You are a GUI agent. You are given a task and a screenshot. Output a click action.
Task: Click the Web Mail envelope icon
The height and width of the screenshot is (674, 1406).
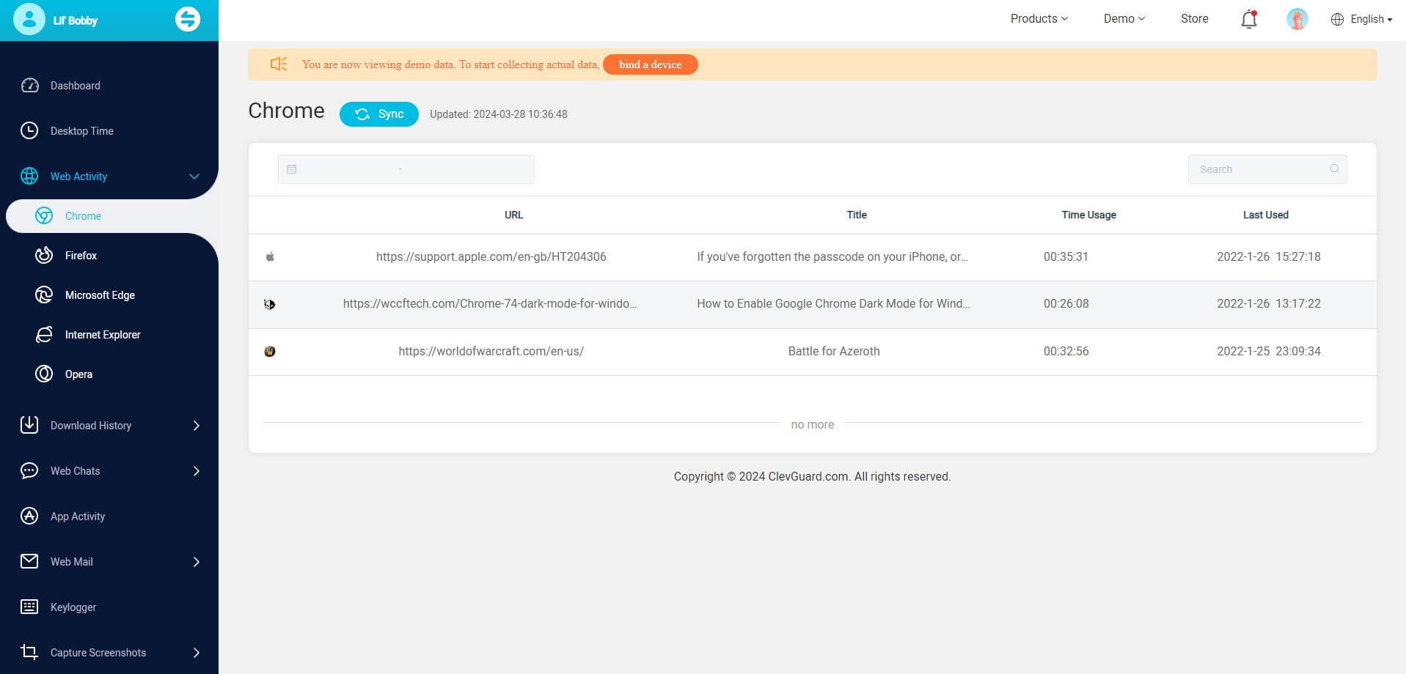[x=29, y=562]
